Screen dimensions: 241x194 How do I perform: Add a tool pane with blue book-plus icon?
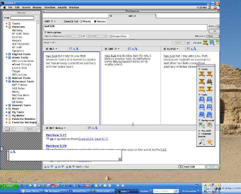click(x=212, y=43)
